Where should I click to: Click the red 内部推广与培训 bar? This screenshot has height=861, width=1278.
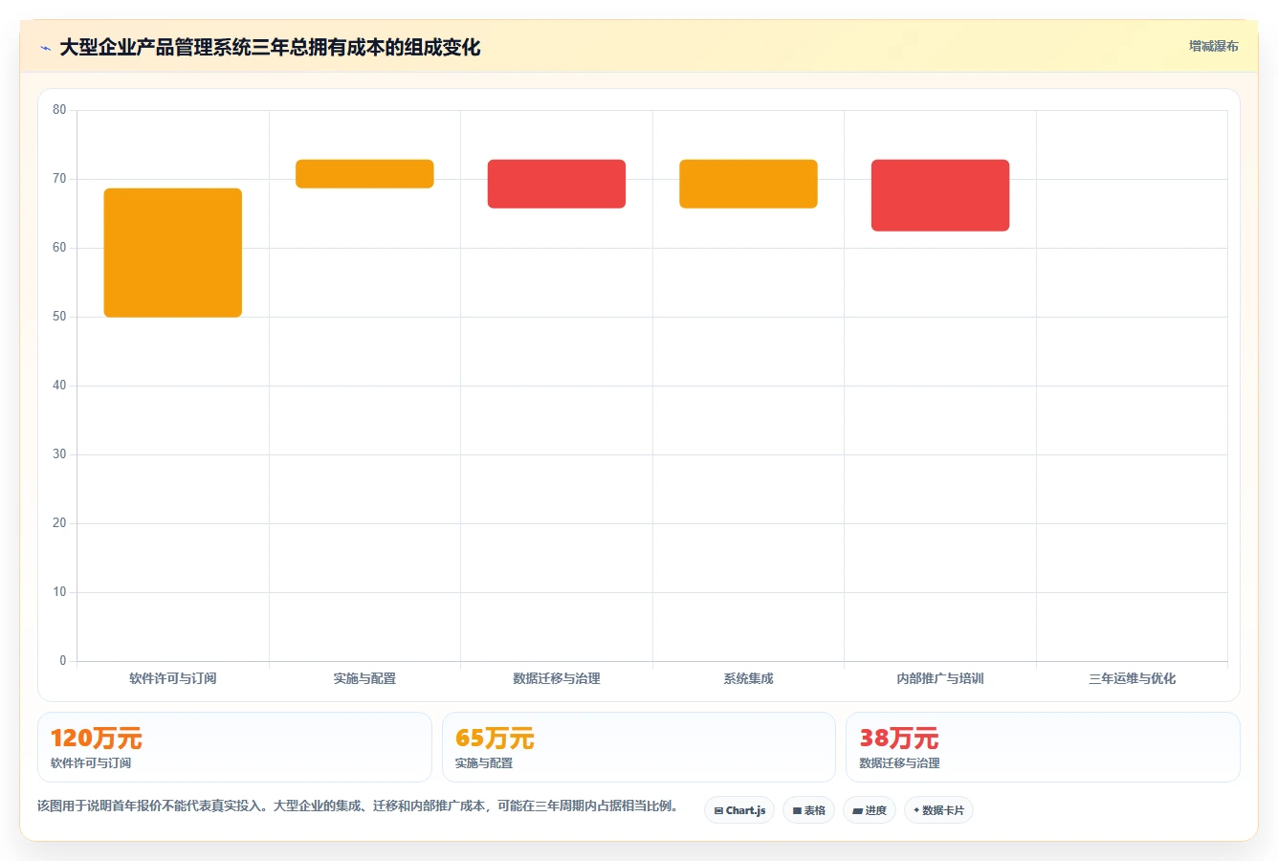click(940, 195)
